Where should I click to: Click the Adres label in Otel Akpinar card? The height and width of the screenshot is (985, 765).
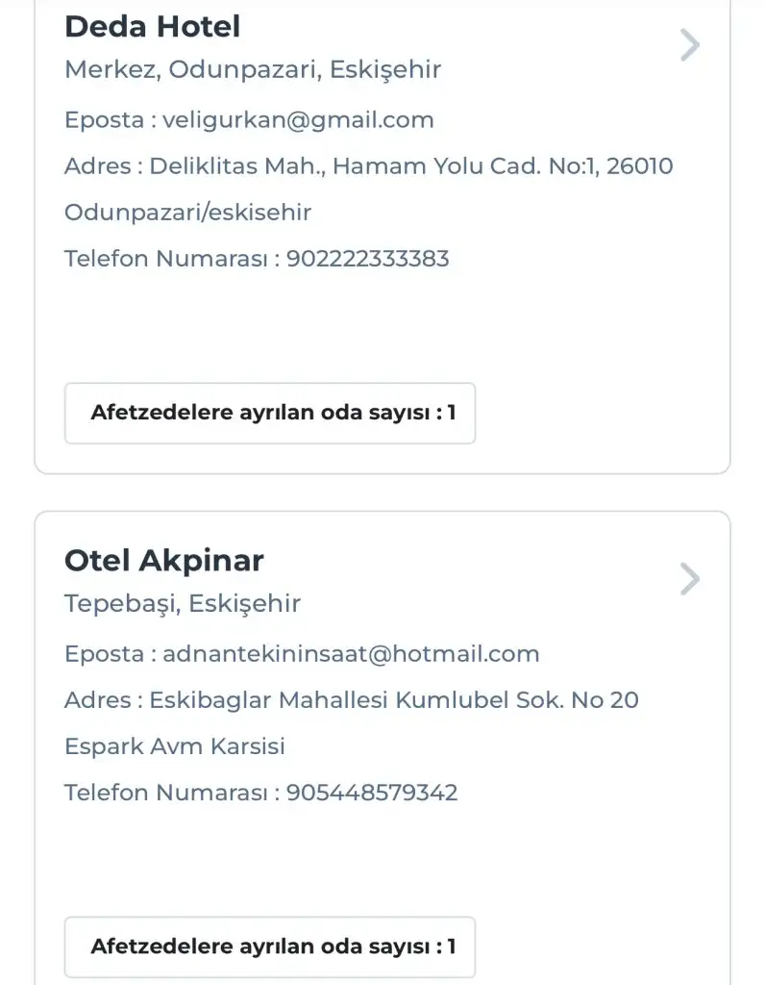point(97,700)
